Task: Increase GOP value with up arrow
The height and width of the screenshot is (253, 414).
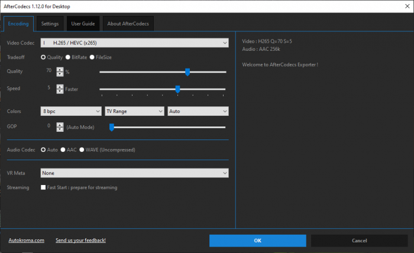Action: 60,124
